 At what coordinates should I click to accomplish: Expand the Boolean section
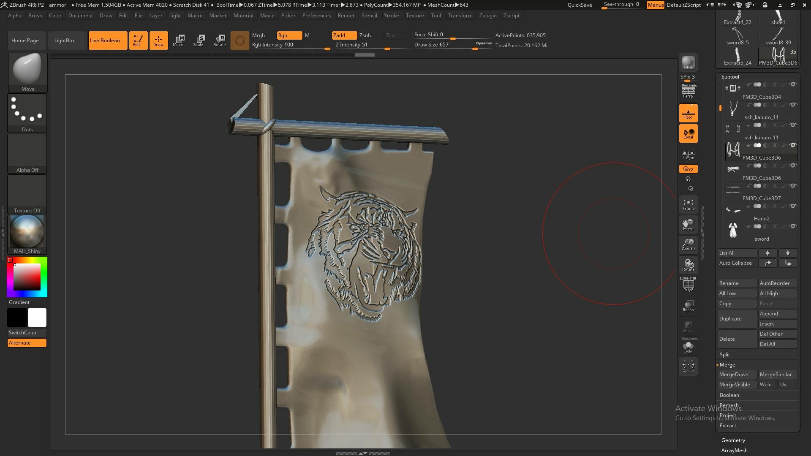click(729, 395)
